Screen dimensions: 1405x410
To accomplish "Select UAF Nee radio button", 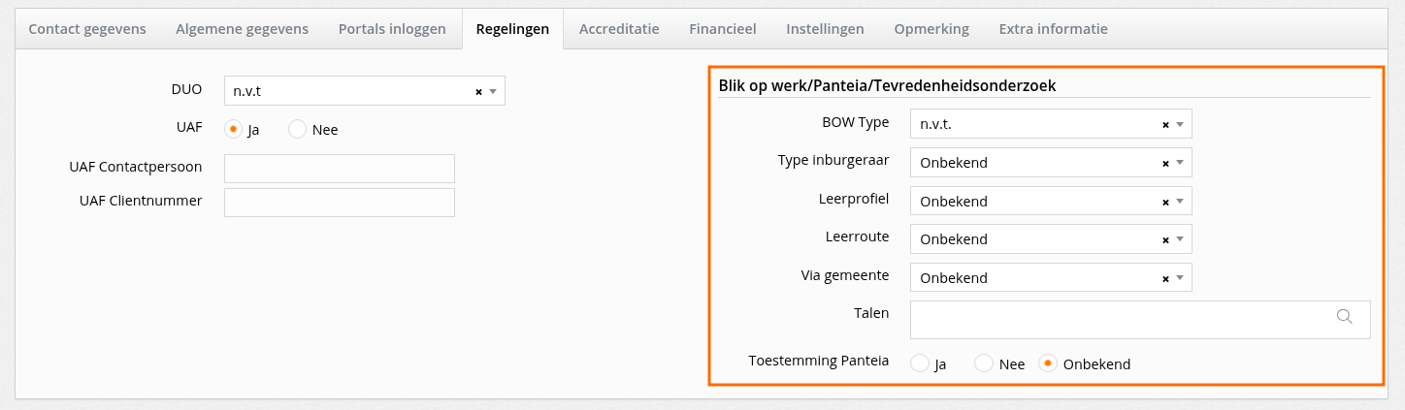I will 297,128.
